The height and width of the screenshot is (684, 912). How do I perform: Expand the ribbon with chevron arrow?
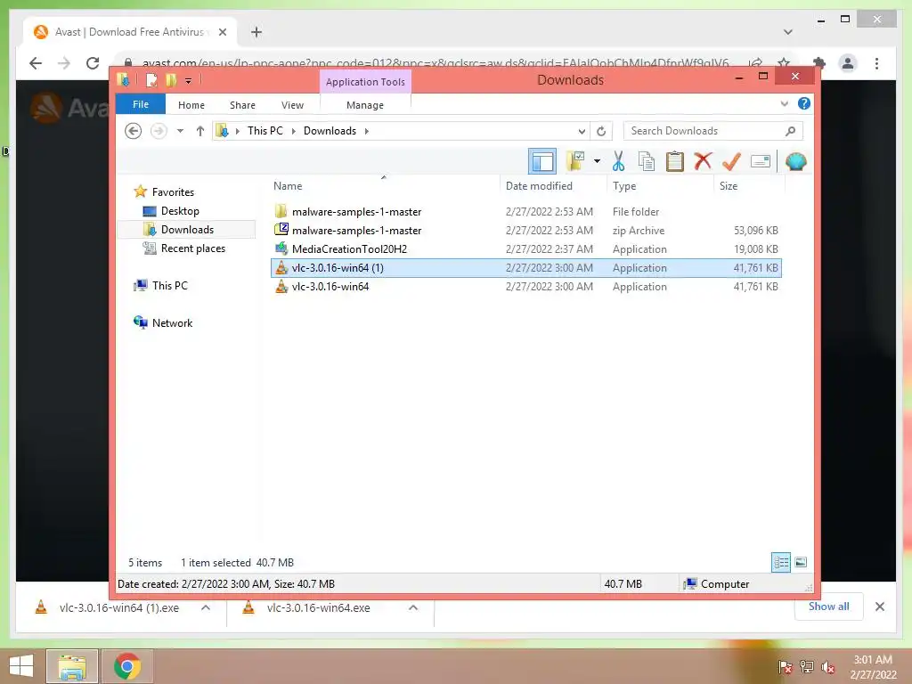tap(784, 103)
